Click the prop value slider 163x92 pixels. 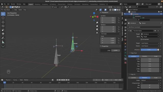[115, 51]
